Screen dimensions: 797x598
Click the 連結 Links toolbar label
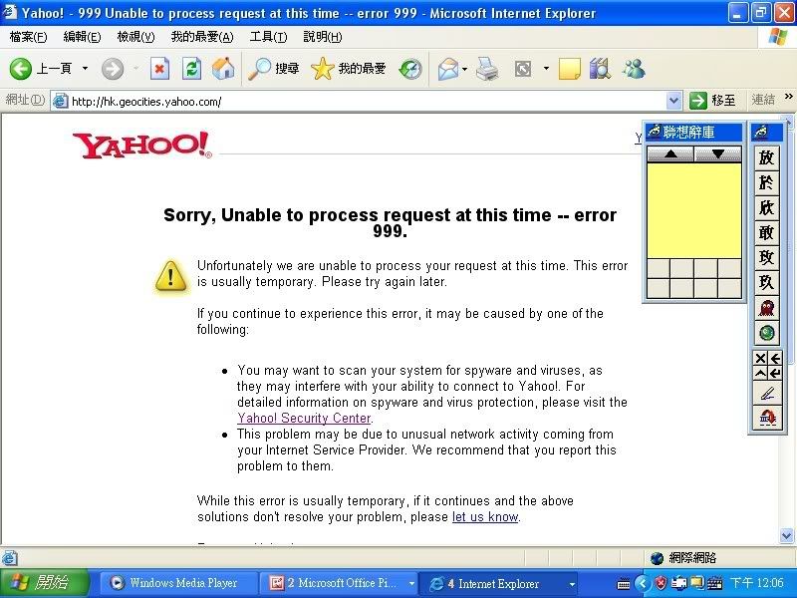(x=763, y=100)
